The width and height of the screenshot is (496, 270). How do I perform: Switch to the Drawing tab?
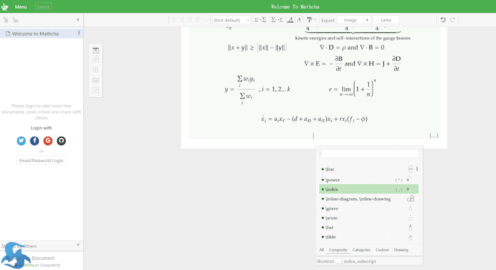[x=401, y=250]
